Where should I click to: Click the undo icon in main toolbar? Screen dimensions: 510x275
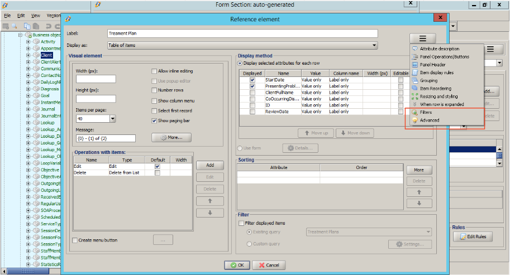click(49, 26)
